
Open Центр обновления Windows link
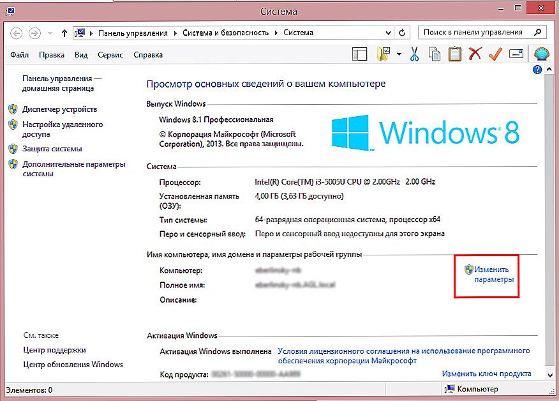pyautogui.click(x=73, y=365)
